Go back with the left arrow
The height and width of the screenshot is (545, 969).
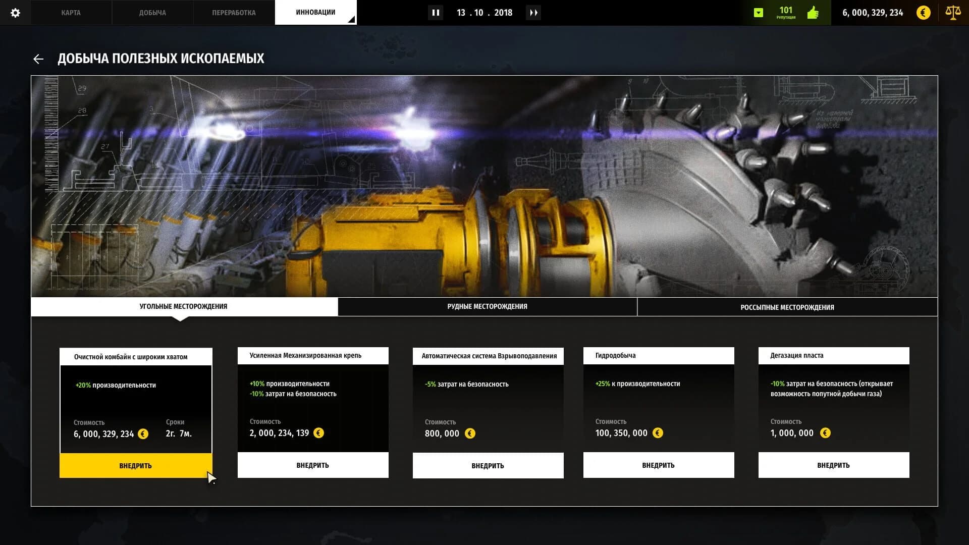click(x=39, y=59)
